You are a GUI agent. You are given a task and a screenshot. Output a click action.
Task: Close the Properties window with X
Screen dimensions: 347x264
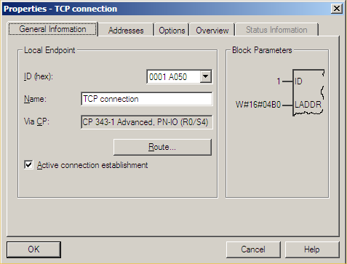coord(337,9)
